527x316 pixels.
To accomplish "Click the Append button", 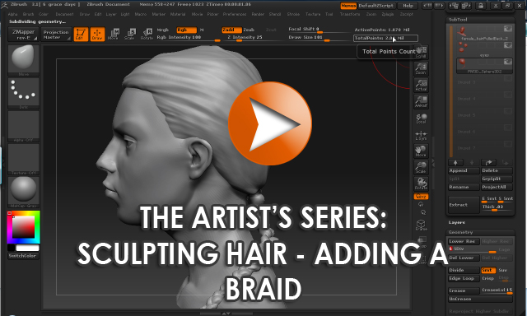I will coord(464,170).
